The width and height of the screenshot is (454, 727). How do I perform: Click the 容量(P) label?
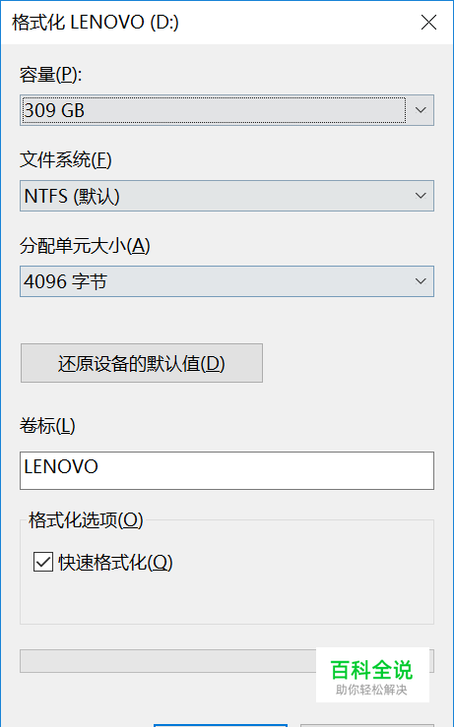point(50,74)
